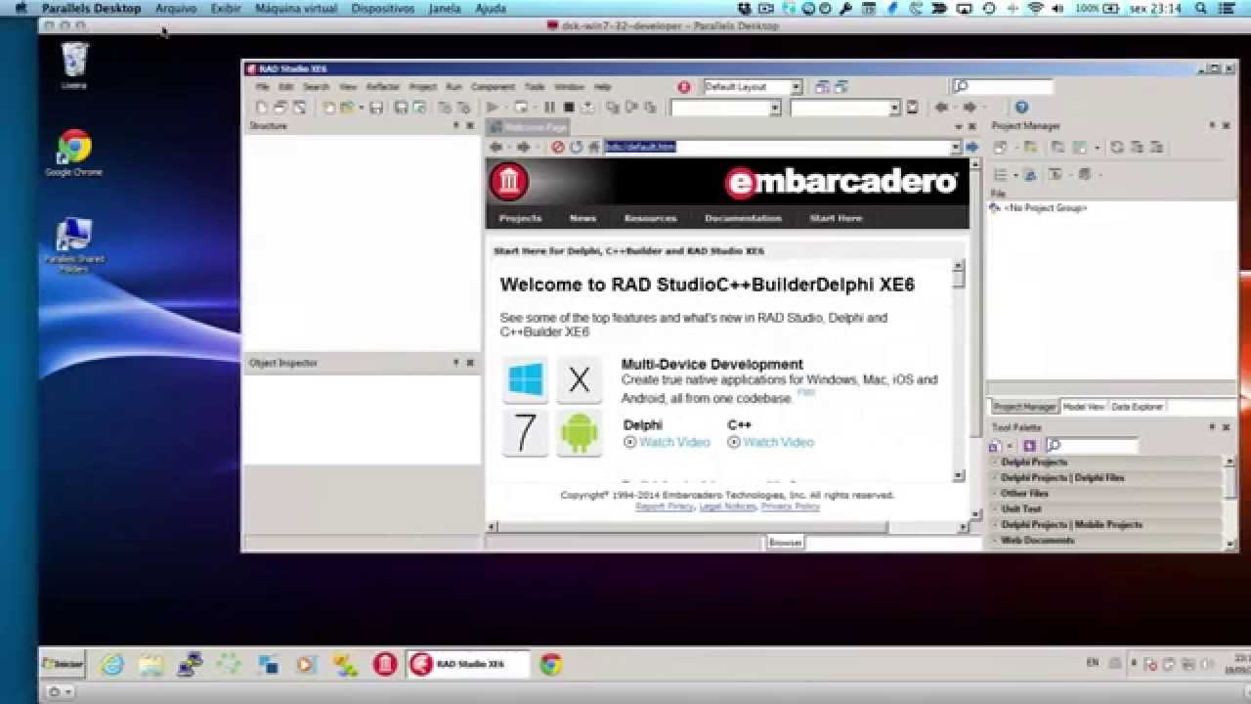Click the Refresh page icon in Welcome Page
Image resolution: width=1251 pixels, height=704 pixels.
576,147
